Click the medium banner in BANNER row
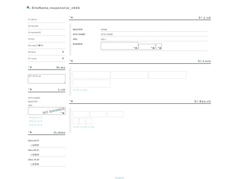239x179 pixels. pyautogui.click(x=147, y=47)
